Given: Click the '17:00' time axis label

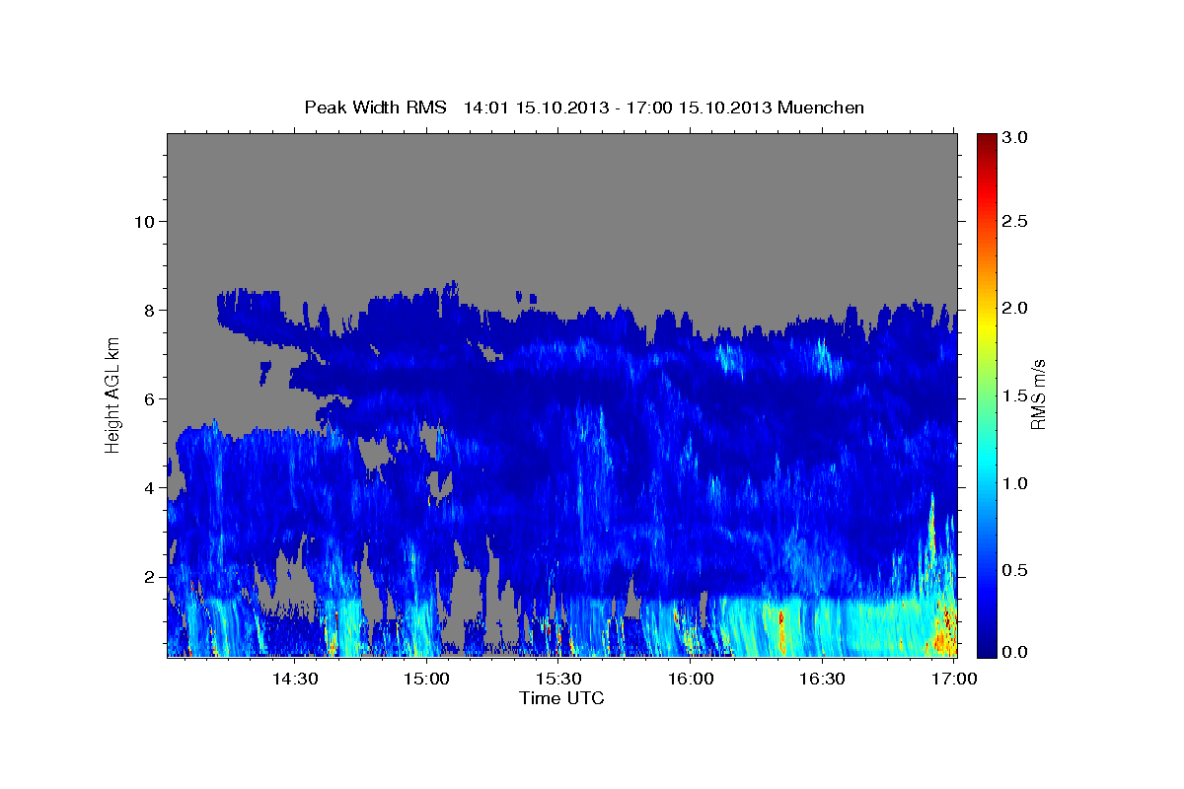Looking at the screenshot, I should [954, 680].
